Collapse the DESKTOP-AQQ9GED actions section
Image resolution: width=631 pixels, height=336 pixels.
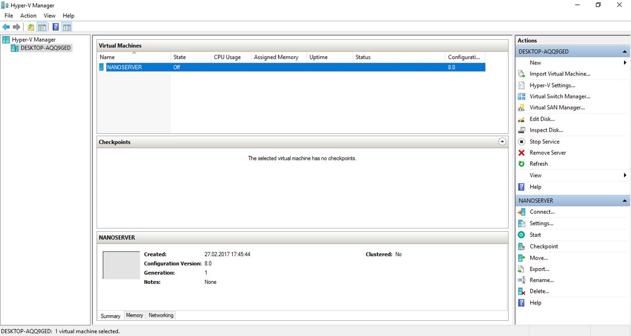tap(624, 52)
